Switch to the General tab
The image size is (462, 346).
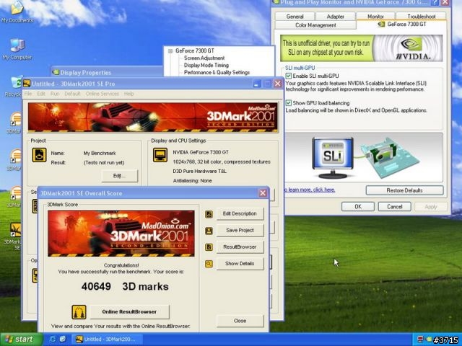click(295, 17)
